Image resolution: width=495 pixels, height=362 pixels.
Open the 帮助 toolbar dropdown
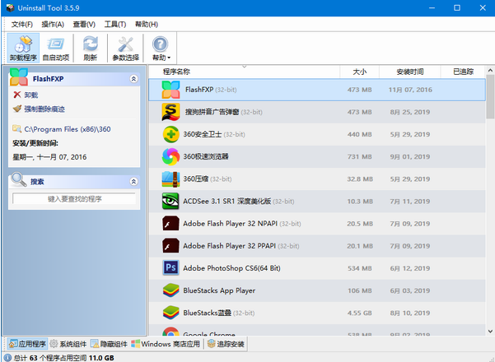pyautogui.click(x=161, y=48)
